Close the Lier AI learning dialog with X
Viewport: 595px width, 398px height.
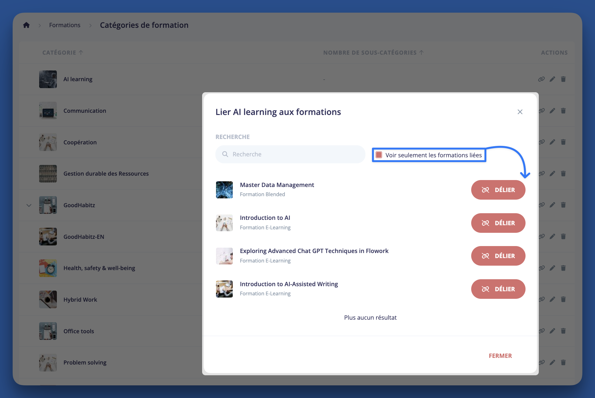tap(520, 112)
